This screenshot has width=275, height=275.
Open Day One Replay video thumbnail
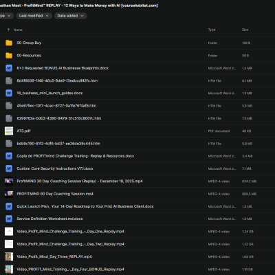point(9,232)
